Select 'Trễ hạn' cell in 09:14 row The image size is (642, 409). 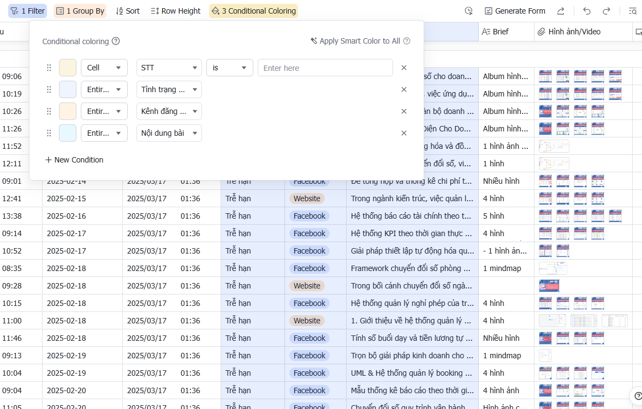[253, 233]
